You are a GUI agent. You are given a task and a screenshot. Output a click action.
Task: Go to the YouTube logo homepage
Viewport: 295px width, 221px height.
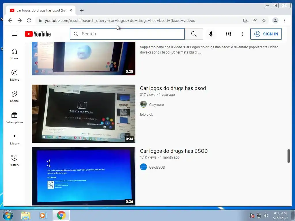tap(38, 34)
